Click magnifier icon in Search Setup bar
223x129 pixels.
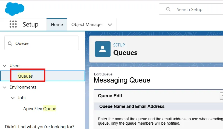click(168, 9)
